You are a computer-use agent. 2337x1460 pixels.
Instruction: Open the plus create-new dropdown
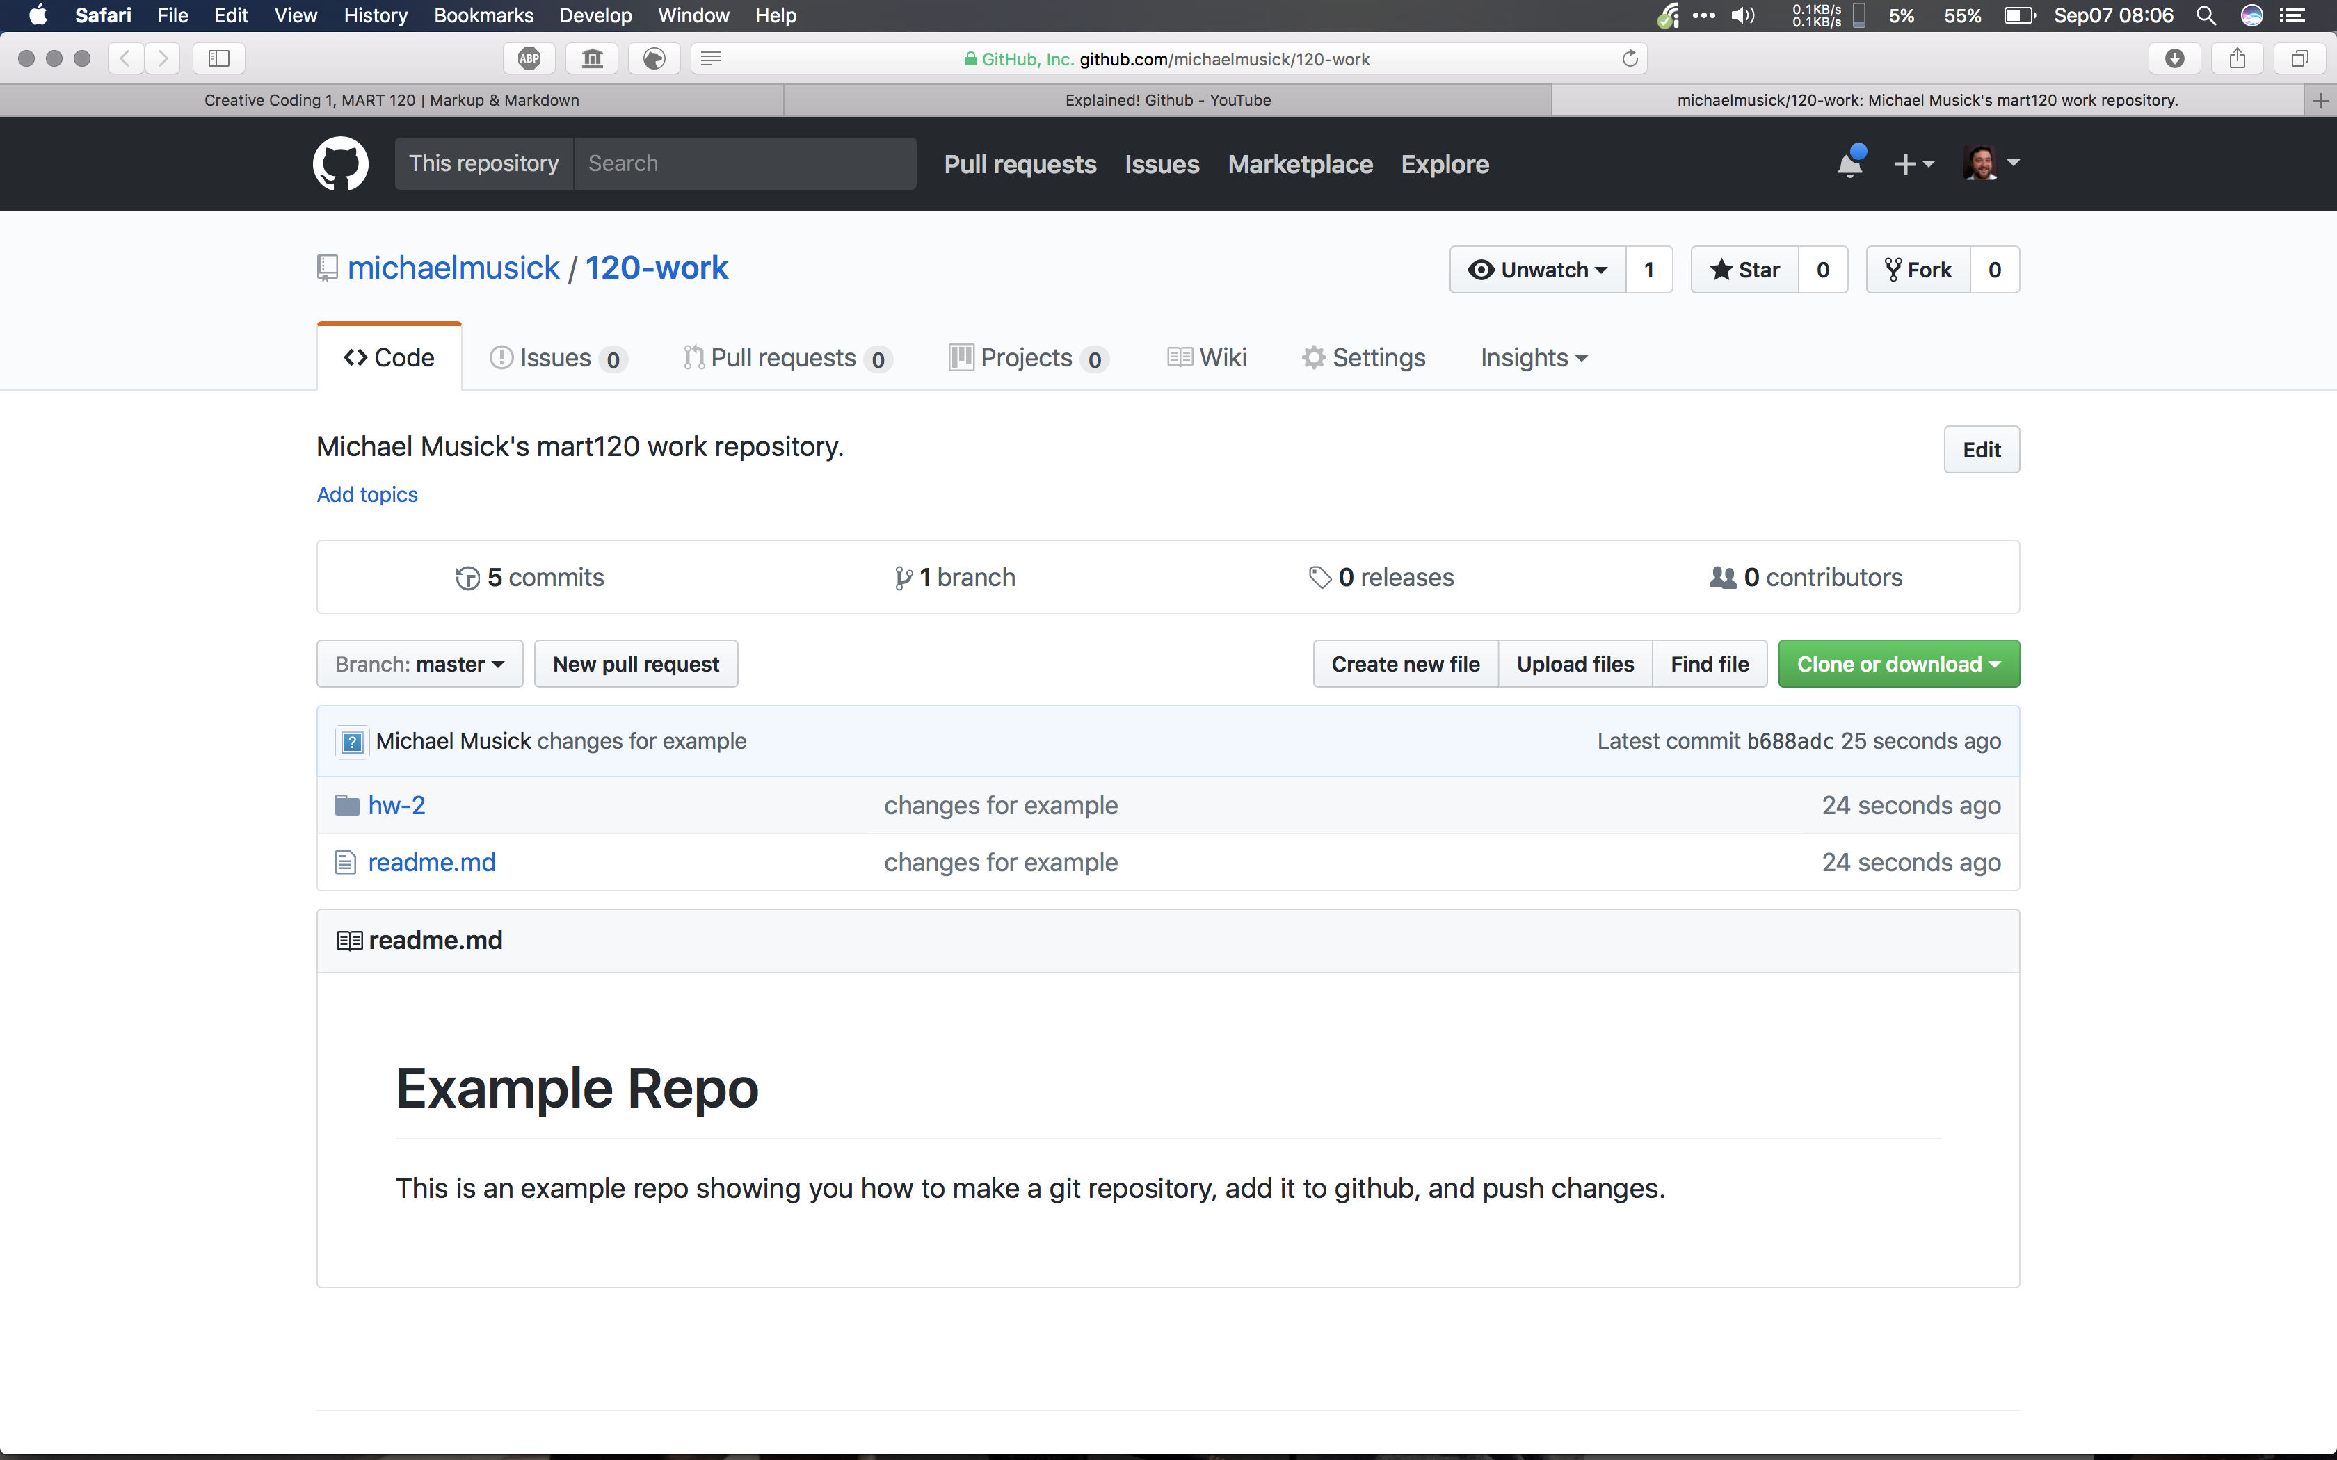pyautogui.click(x=1914, y=164)
